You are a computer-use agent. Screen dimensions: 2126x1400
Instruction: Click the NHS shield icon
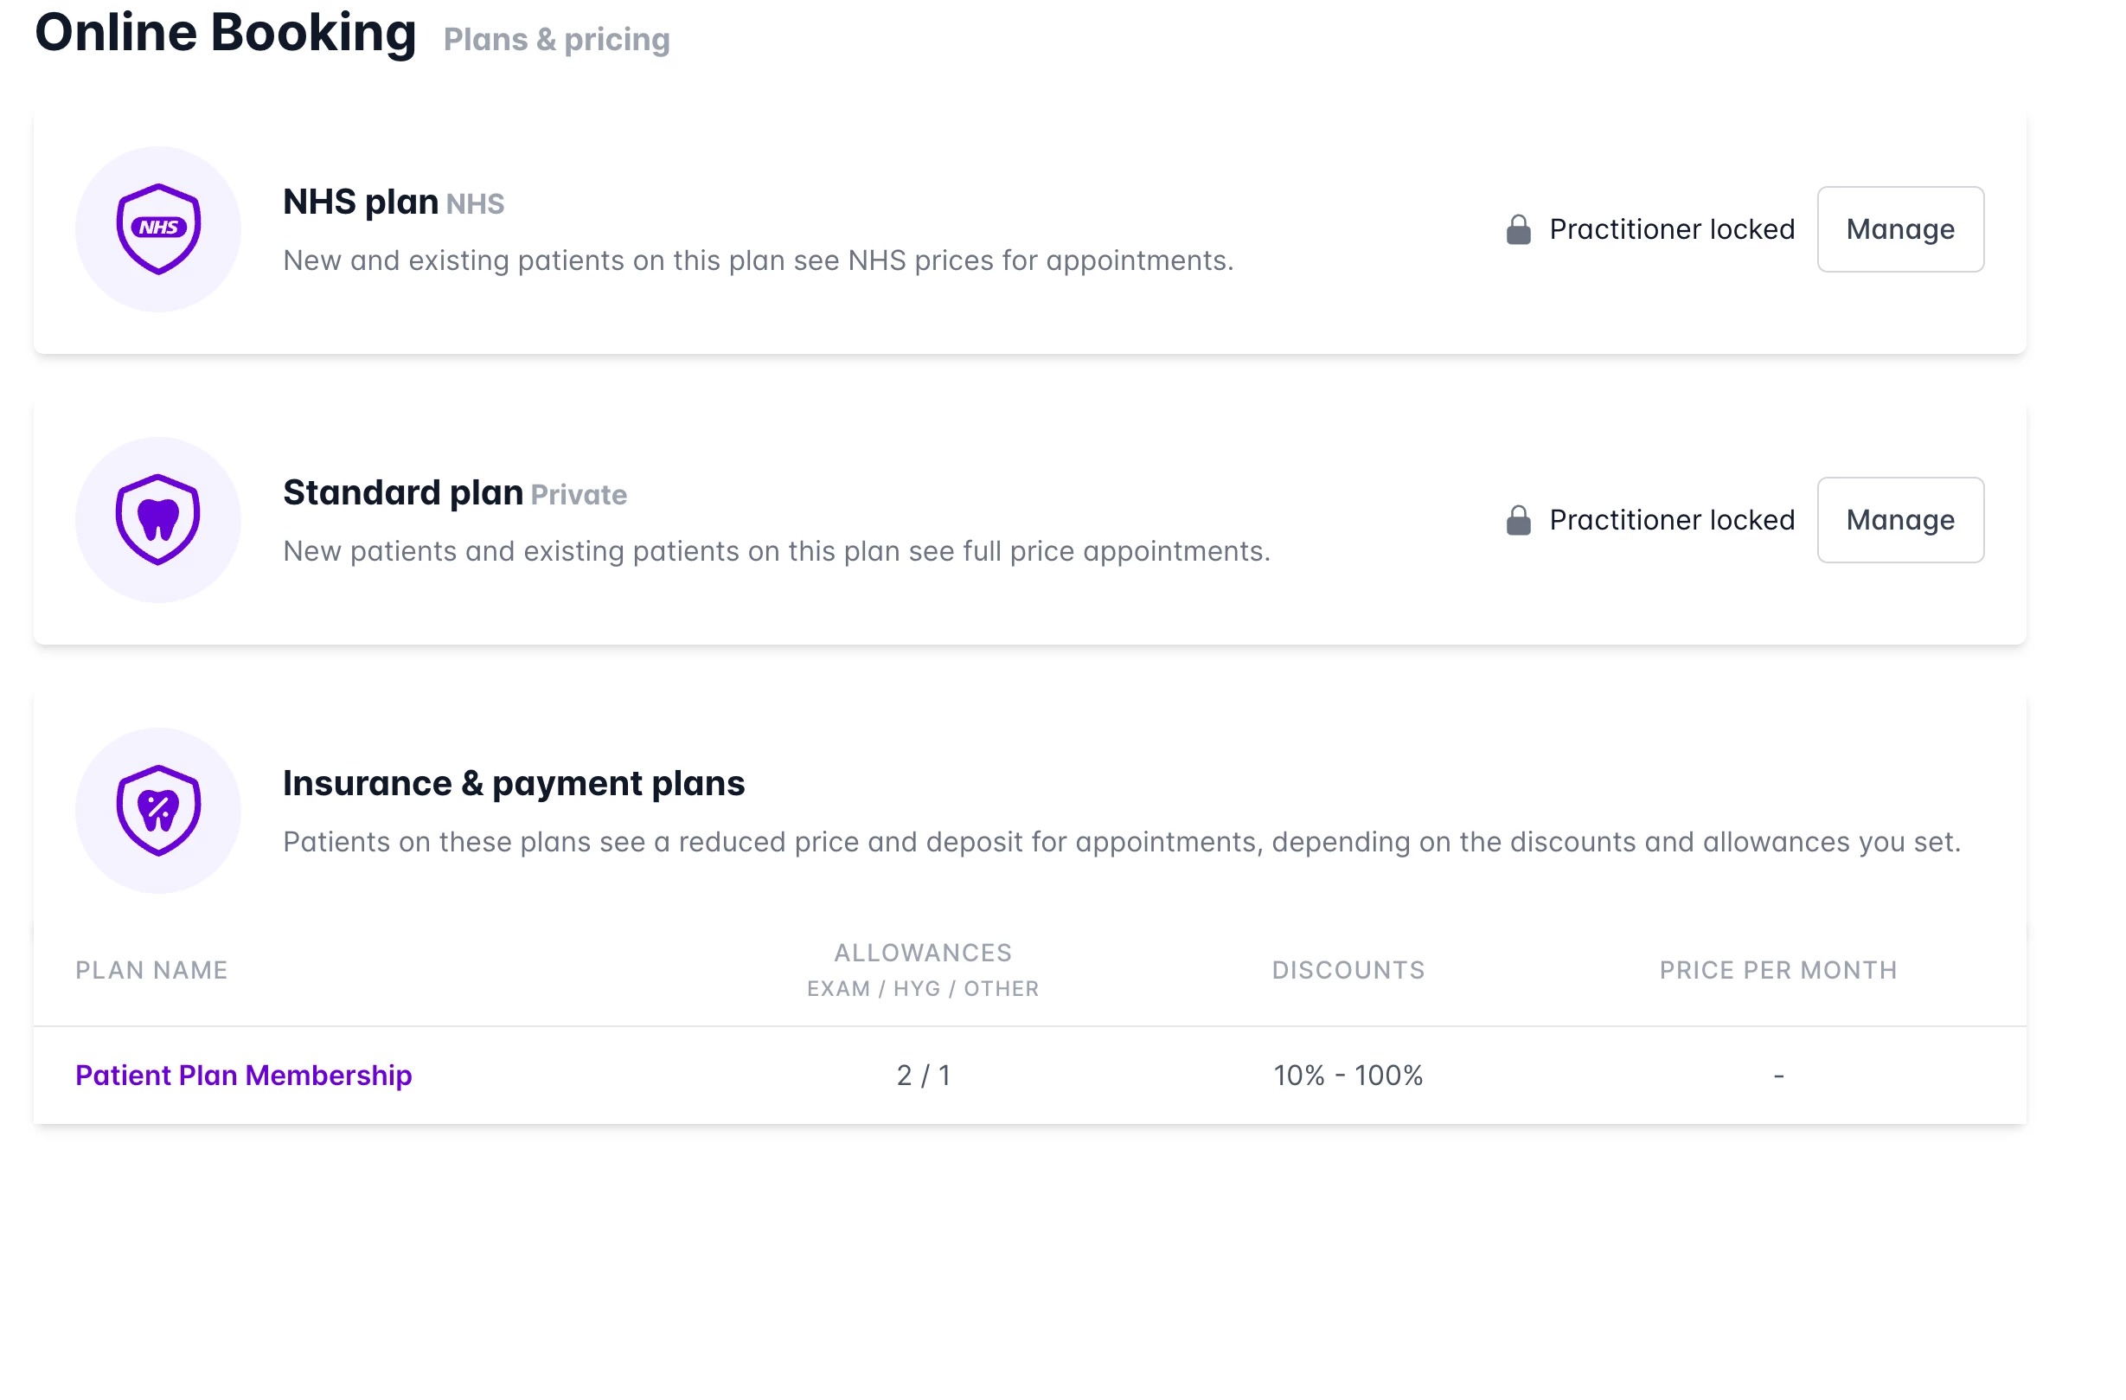pyautogui.click(x=158, y=229)
